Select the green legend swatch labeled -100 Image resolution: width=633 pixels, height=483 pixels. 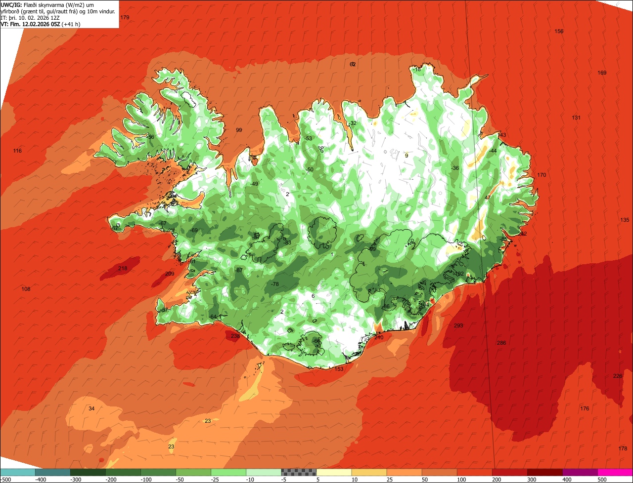[x=158, y=472]
